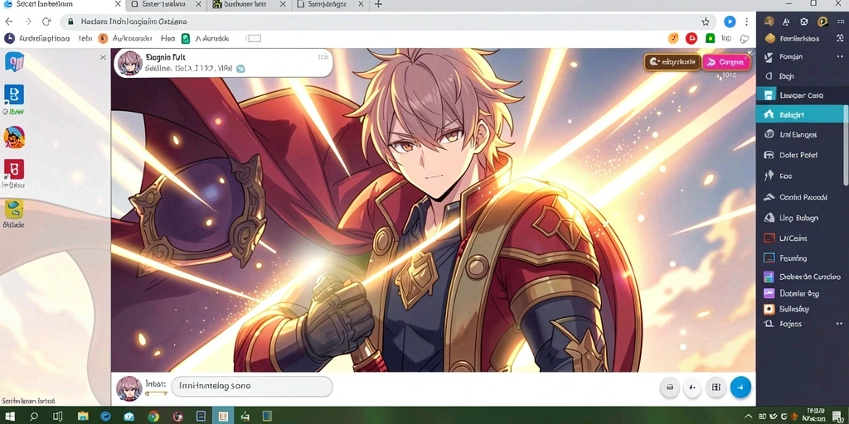Image resolution: width=849 pixels, height=424 pixels.
Task: Click the browser reload icon
Action: 46,22
